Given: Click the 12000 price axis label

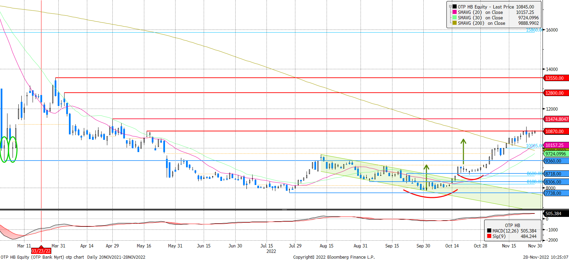Looking at the screenshot, I should click(552, 109).
